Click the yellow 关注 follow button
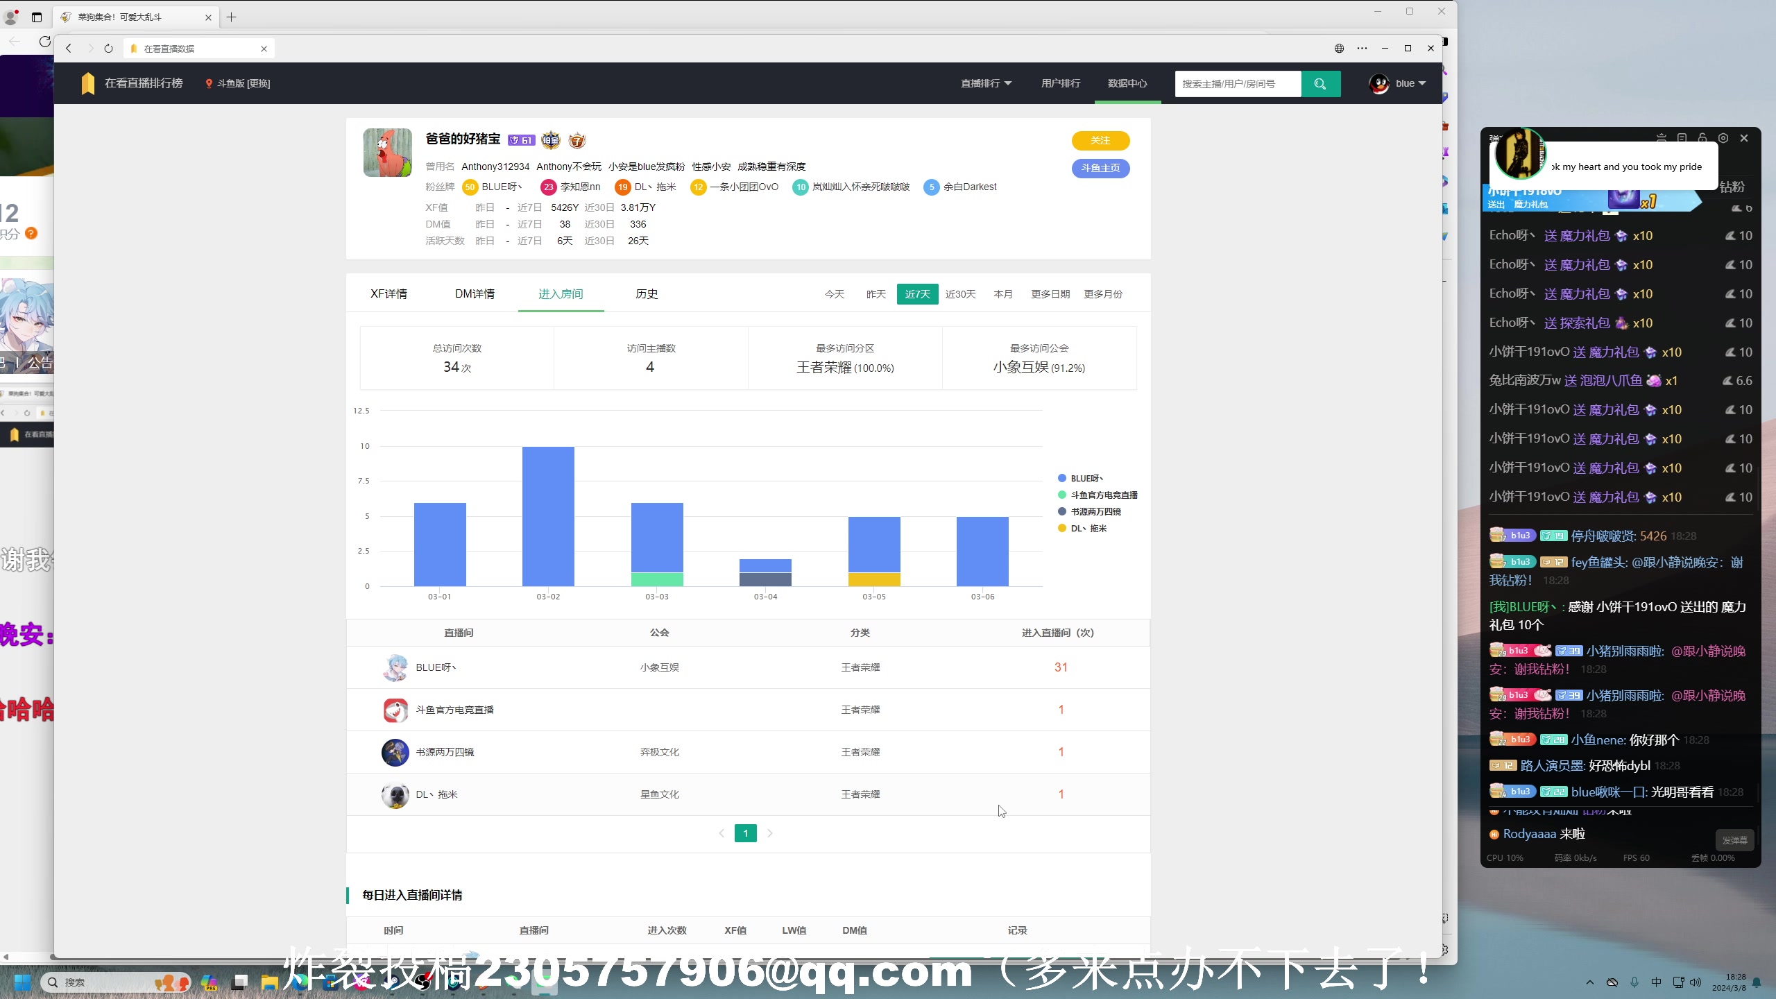Viewport: 1776px width, 999px height. pyautogui.click(x=1100, y=140)
